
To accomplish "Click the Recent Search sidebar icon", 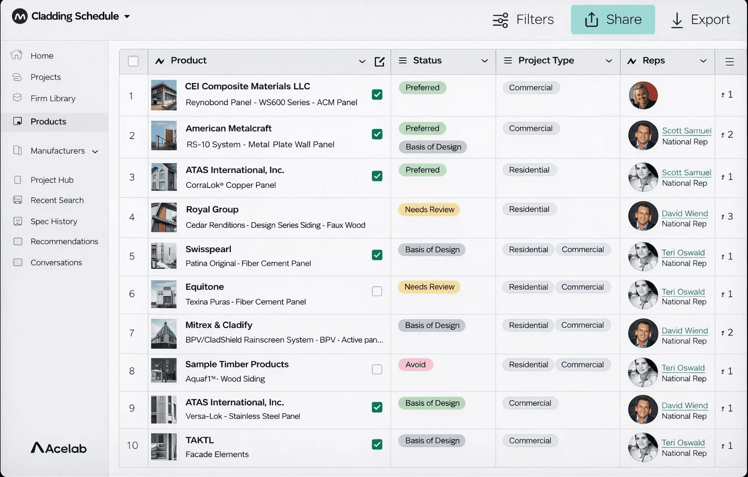I will click(18, 200).
